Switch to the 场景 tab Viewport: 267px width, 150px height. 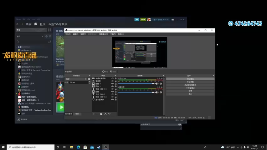(77, 114)
